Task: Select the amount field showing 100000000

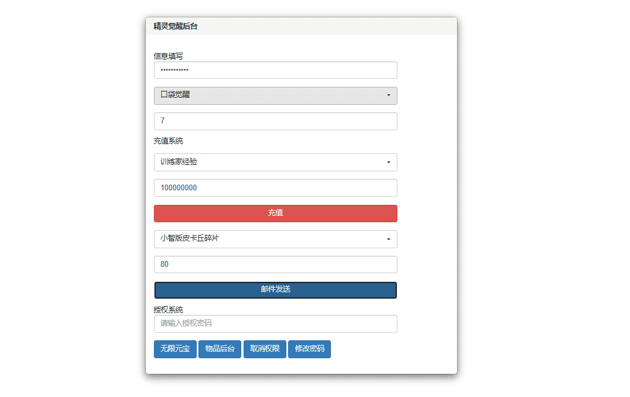Action: pyautogui.click(x=275, y=188)
